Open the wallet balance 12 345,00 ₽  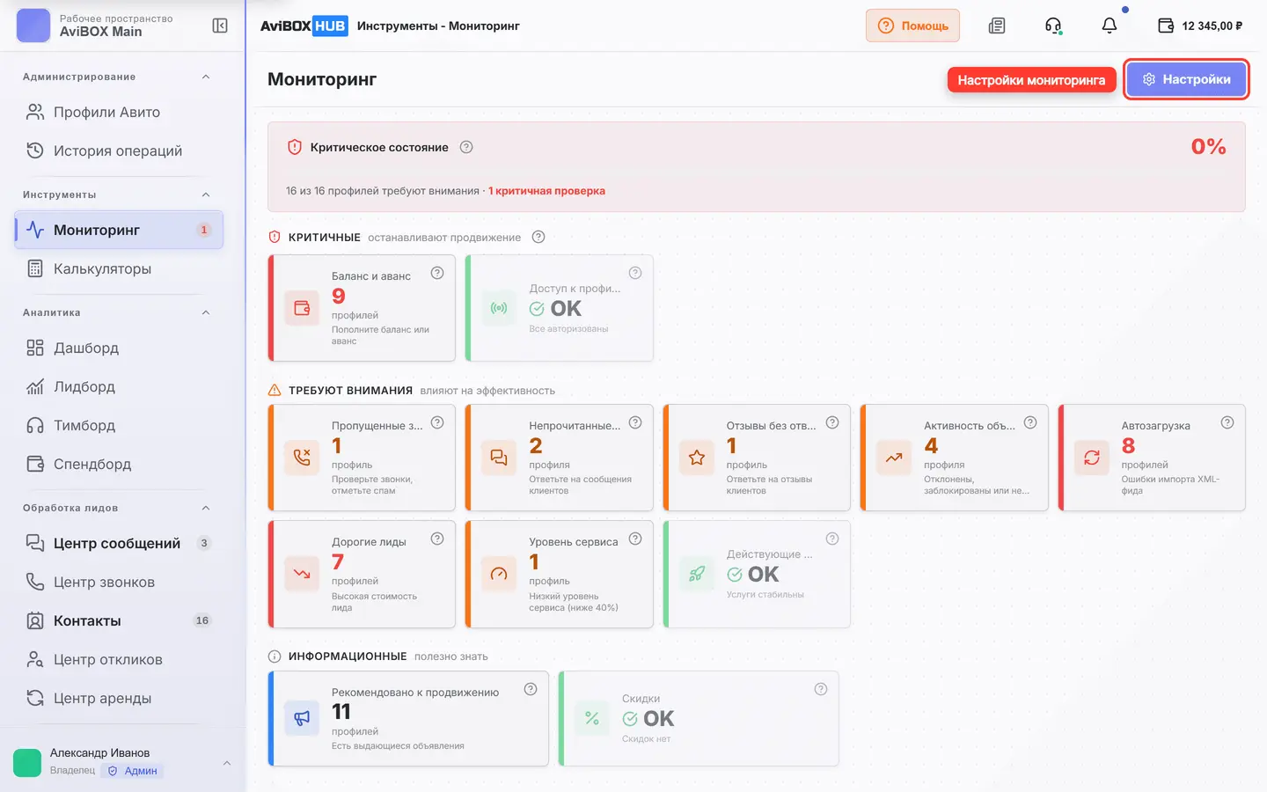[1200, 26]
